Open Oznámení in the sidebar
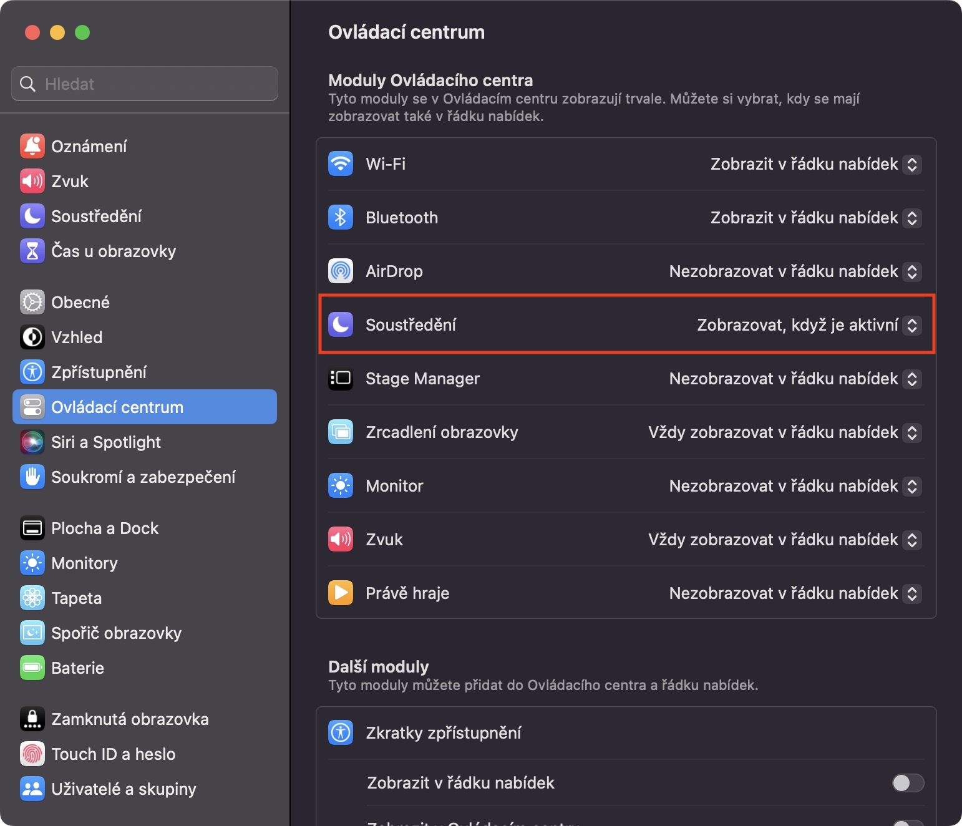 [x=89, y=147]
